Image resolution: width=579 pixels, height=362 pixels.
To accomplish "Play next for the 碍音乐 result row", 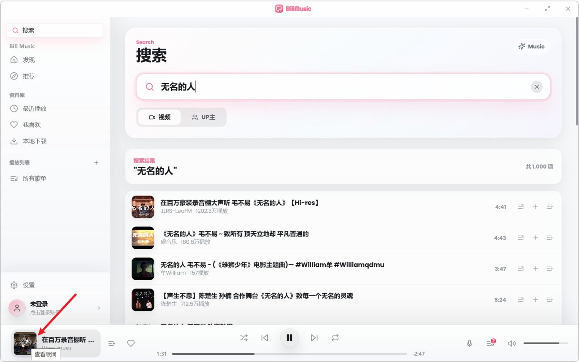I will [x=521, y=238].
